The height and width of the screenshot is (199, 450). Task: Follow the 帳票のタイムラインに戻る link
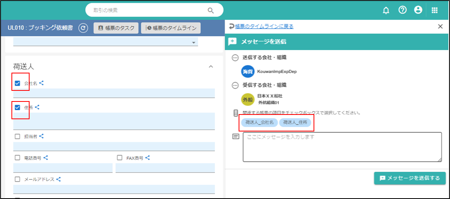(x=264, y=26)
